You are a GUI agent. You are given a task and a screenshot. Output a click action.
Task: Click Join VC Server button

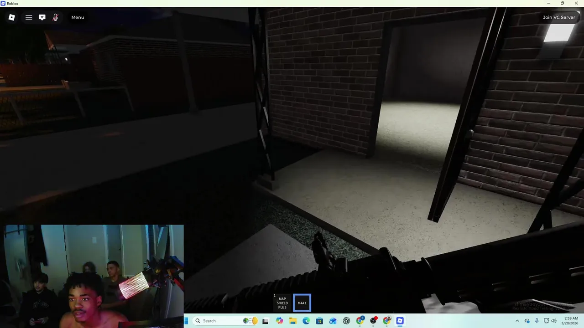559,17
